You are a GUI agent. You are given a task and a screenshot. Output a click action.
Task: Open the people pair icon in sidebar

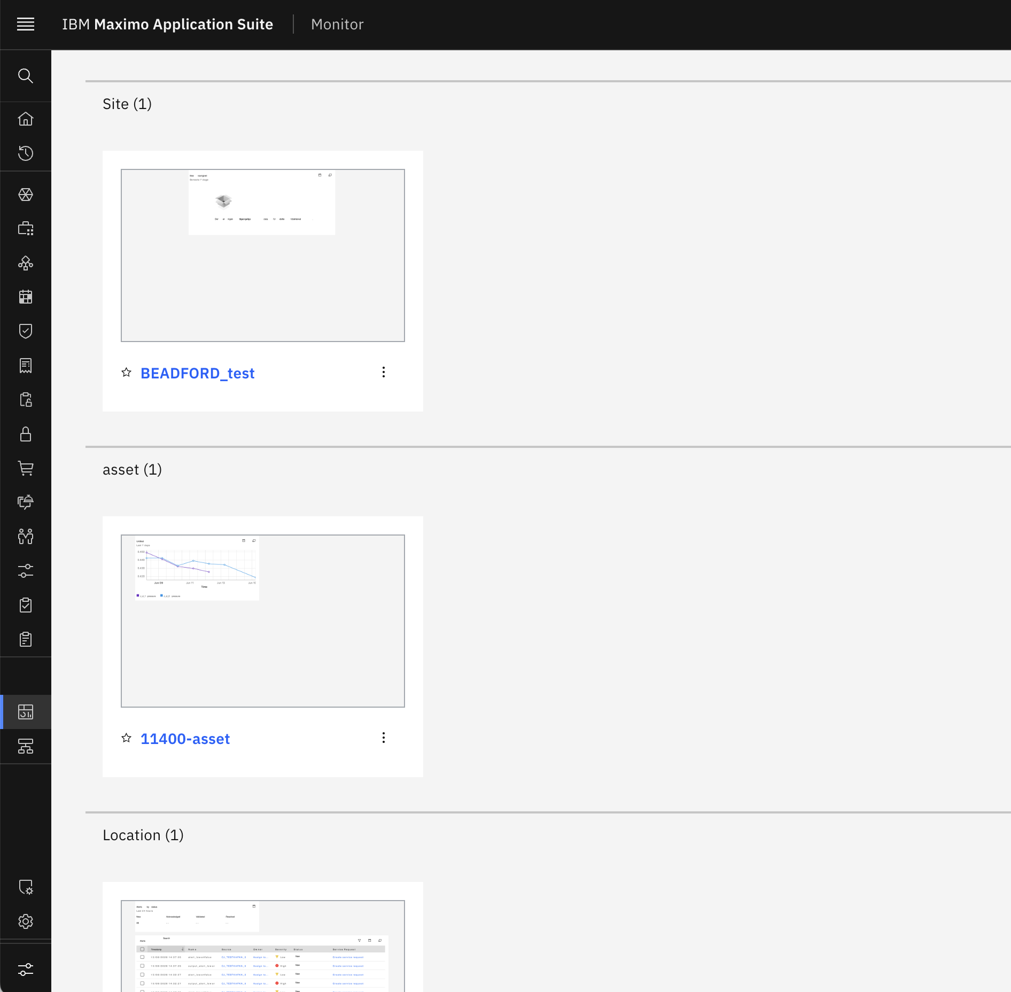pyautogui.click(x=26, y=537)
